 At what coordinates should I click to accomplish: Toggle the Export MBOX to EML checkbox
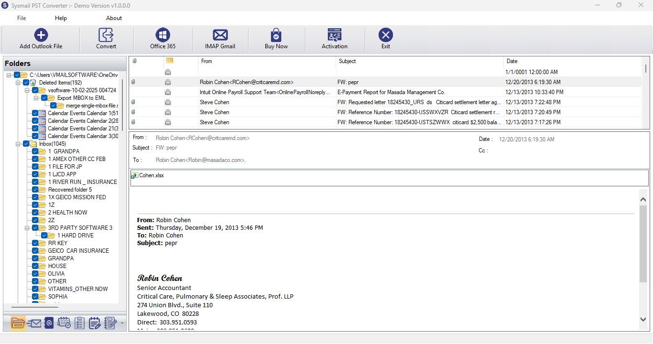pyautogui.click(x=44, y=98)
